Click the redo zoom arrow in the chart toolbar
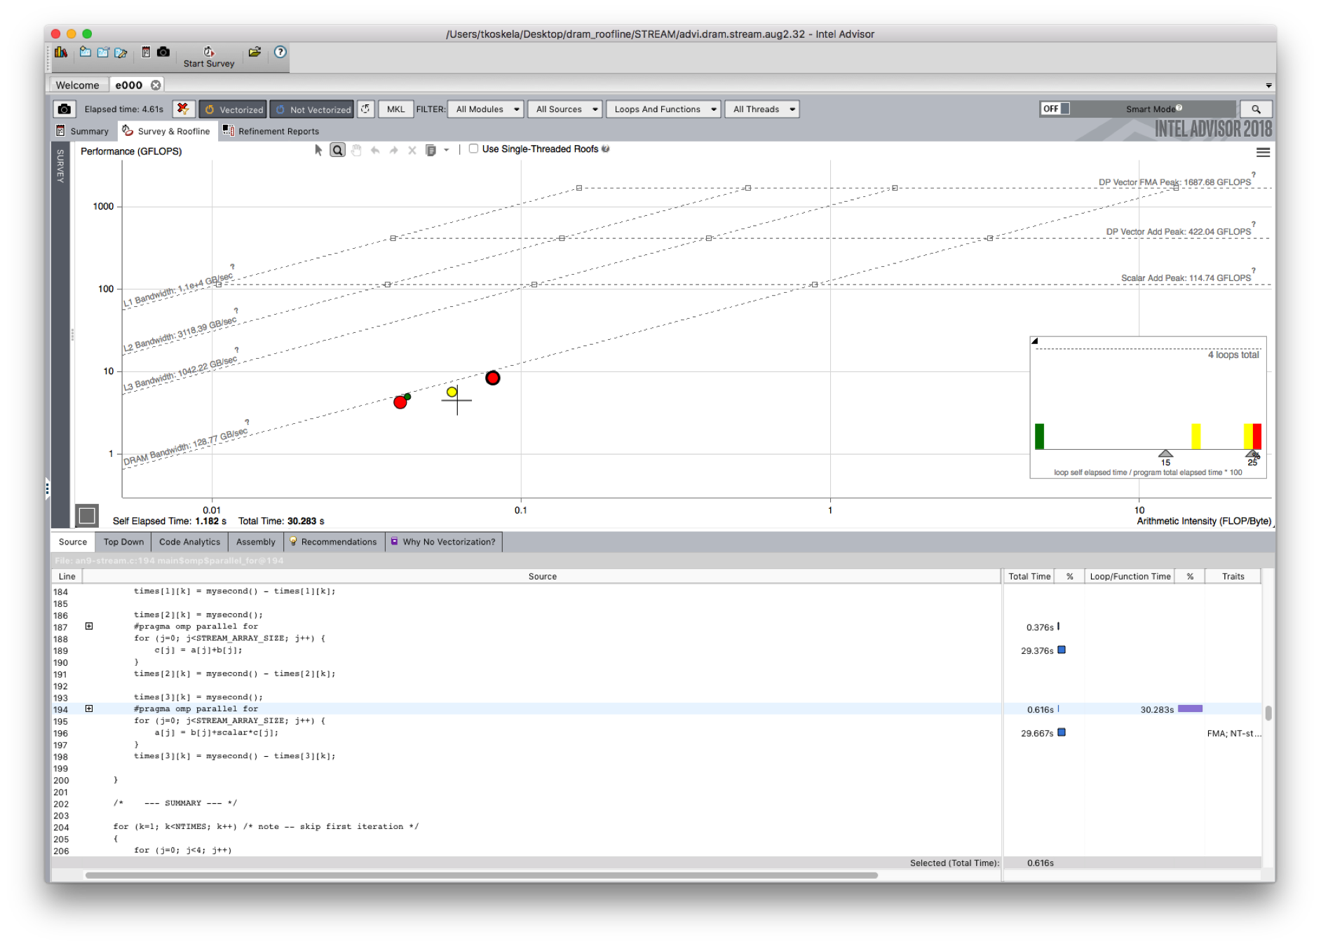Screen dimensions: 1321x946 pos(393,150)
